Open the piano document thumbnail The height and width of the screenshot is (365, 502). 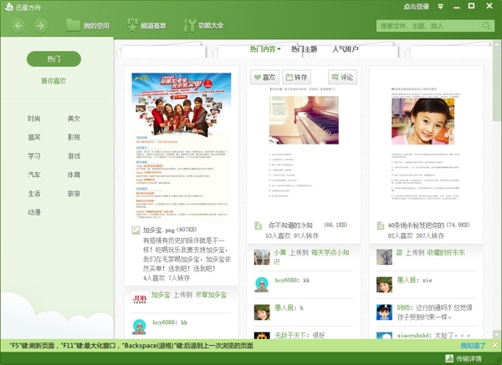pos(304,120)
